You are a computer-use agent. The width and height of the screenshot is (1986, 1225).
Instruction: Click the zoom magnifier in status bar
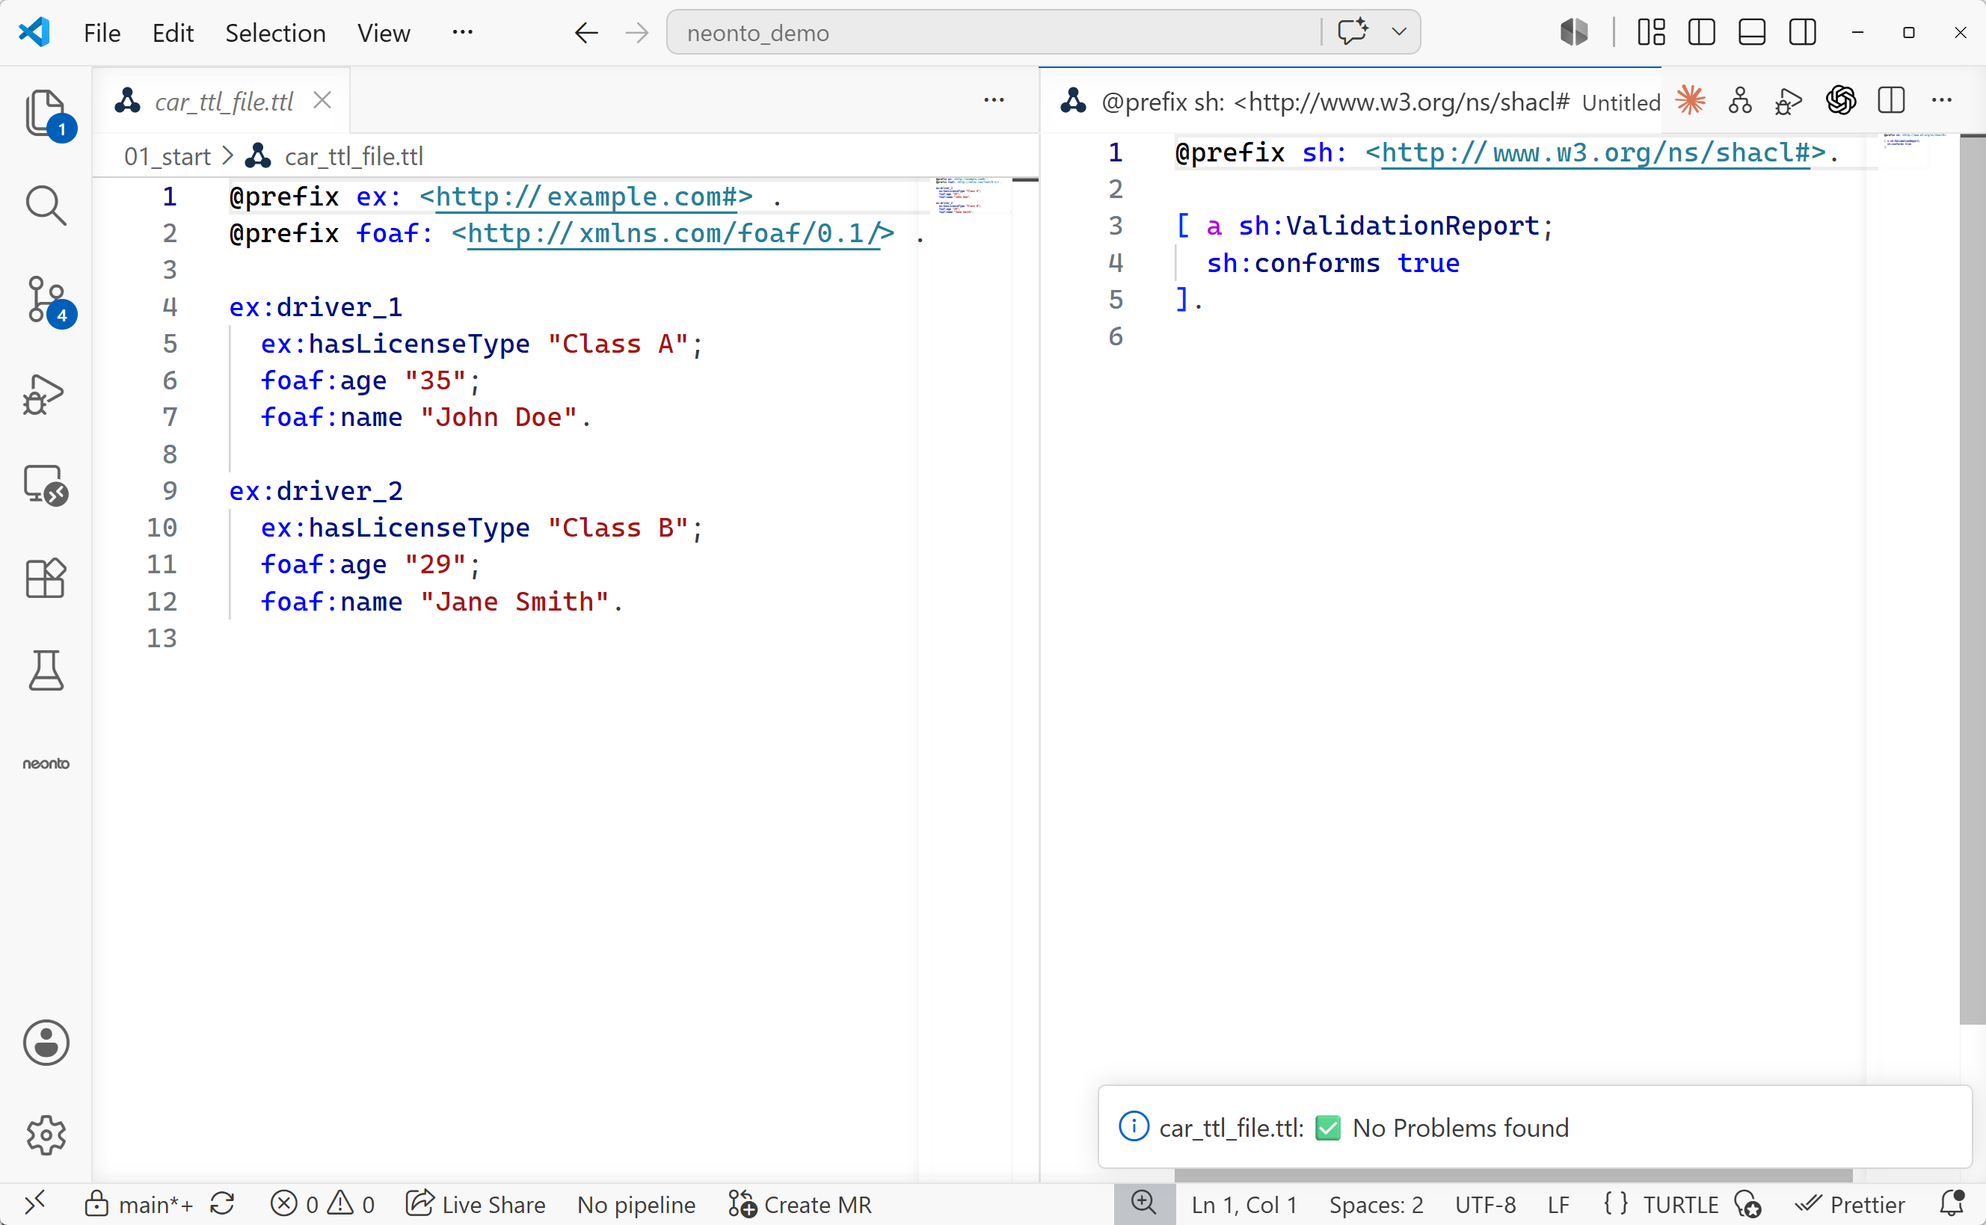tap(1144, 1204)
